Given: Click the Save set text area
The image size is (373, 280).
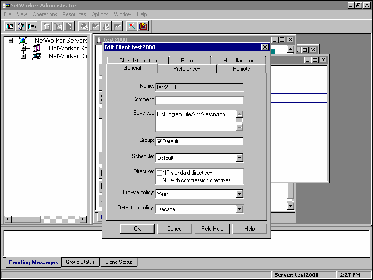Looking at the screenshot, I should [196, 121].
